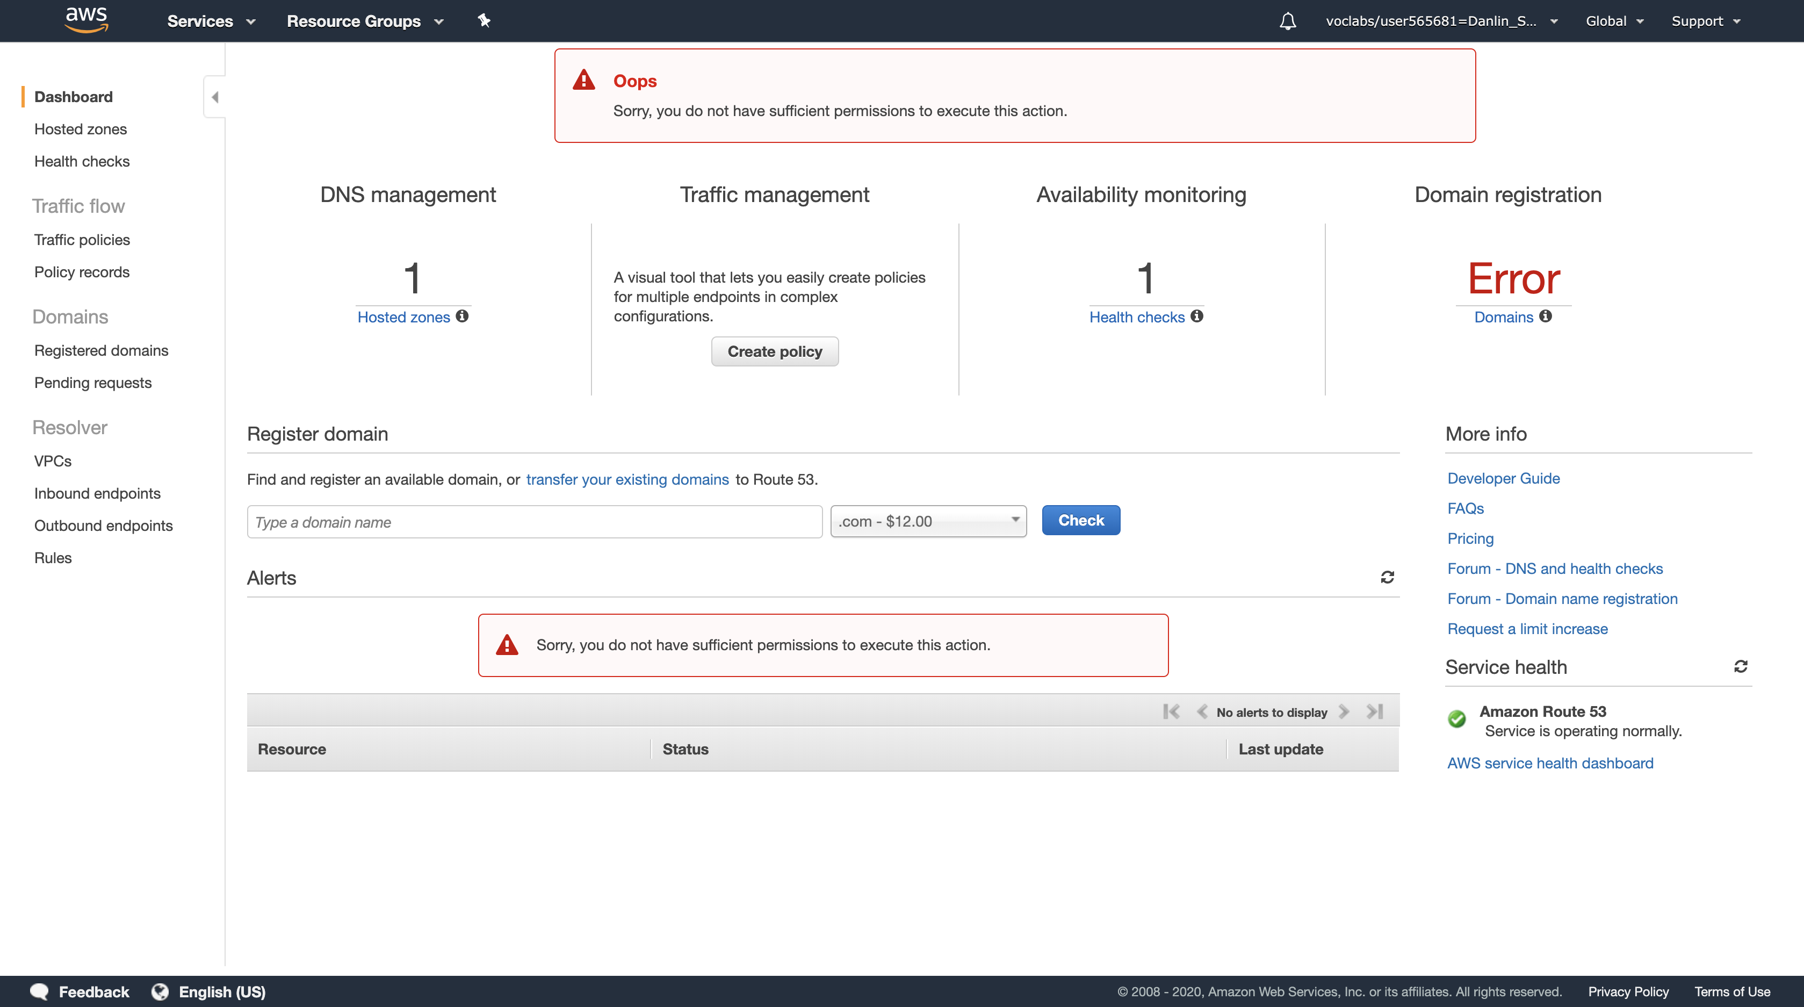
Task: Open the Global region dropdown
Action: click(x=1613, y=21)
